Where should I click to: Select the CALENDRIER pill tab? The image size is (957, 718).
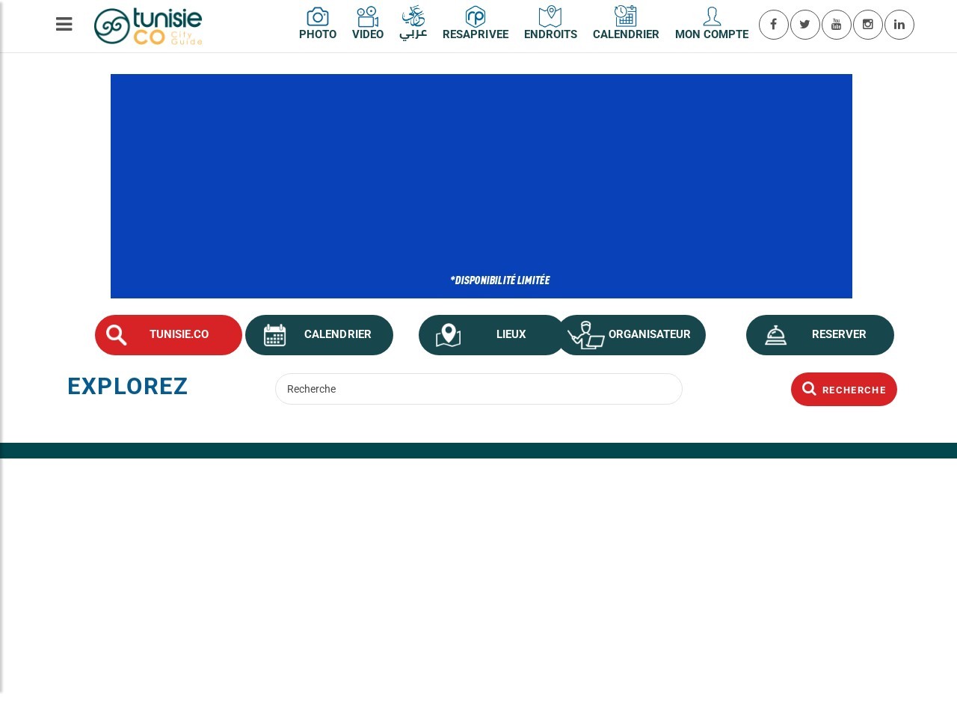tap(319, 335)
